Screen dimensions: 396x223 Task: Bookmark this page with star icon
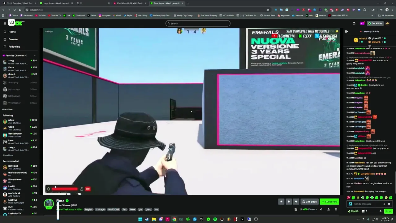point(268,10)
